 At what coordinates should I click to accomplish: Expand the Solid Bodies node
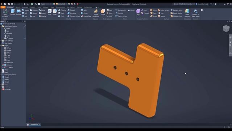click(1, 41)
